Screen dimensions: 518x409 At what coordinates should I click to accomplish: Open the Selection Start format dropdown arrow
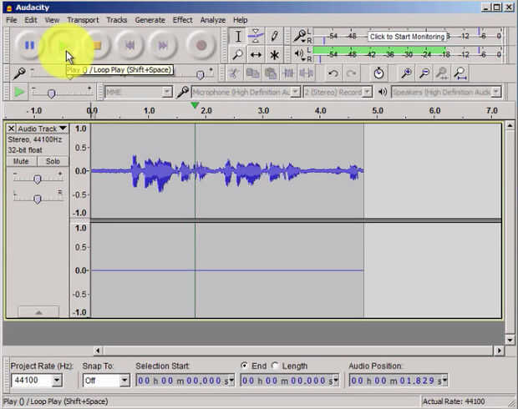coord(231,381)
